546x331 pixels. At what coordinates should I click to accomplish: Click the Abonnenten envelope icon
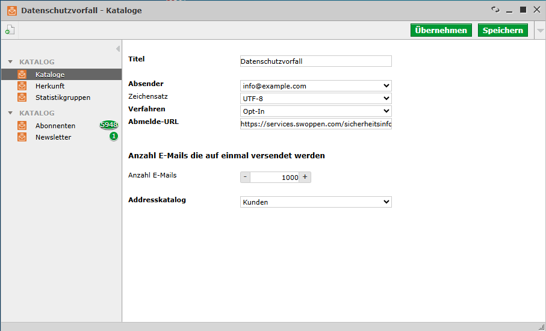pos(22,126)
